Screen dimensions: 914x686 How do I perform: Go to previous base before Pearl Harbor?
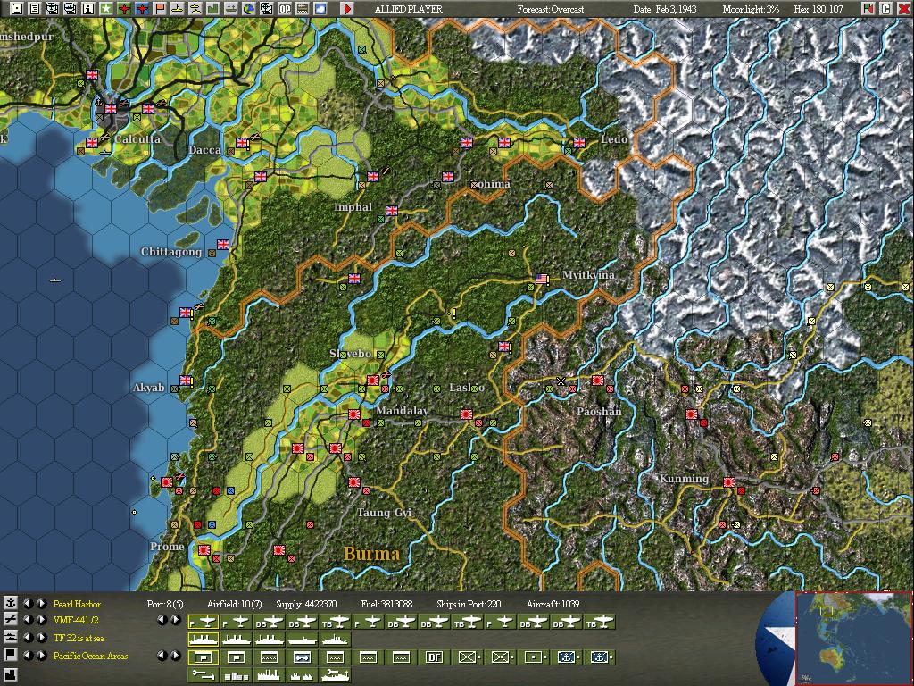point(28,604)
